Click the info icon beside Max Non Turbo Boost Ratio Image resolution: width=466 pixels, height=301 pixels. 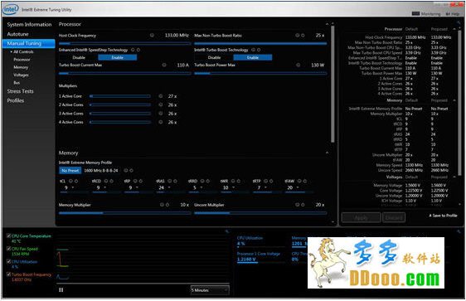(x=297, y=36)
